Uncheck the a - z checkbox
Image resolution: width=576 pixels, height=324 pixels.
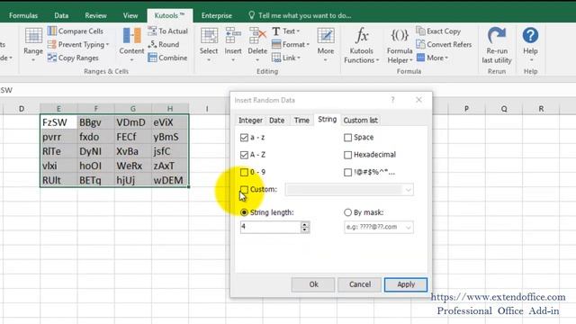(244, 138)
